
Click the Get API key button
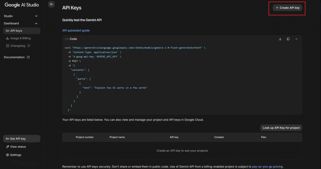coord(22,139)
